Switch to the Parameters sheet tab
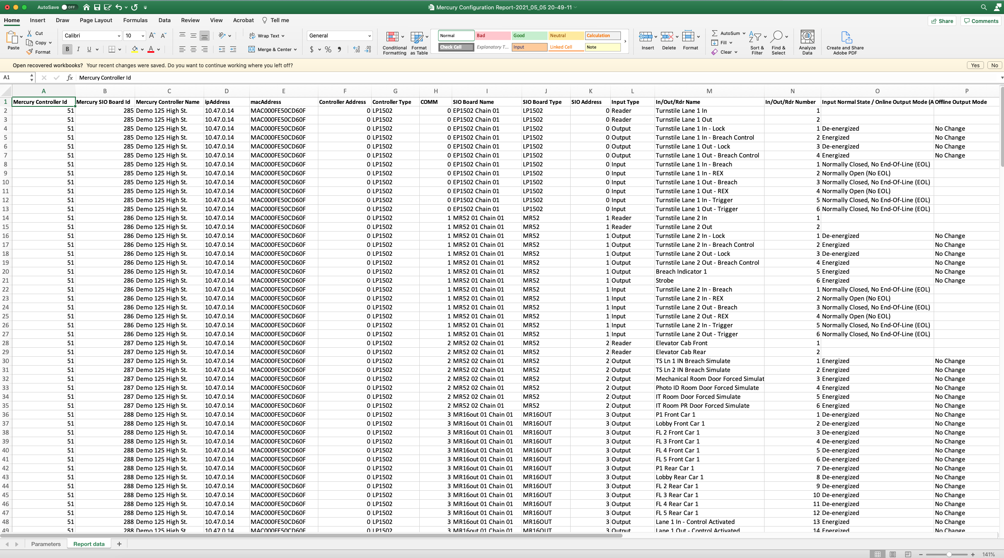This screenshot has width=1004, height=558. (x=46, y=544)
